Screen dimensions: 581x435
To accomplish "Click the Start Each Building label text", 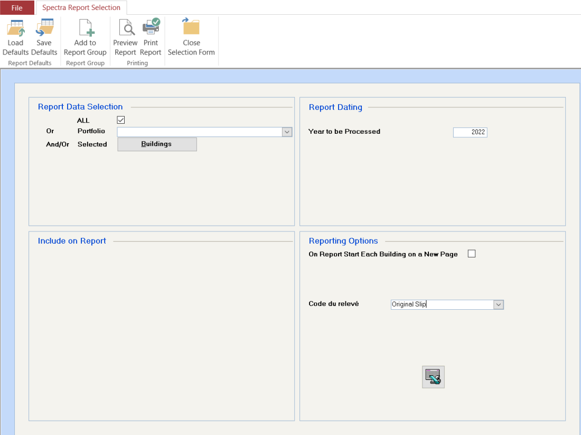I will click(x=383, y=254).
